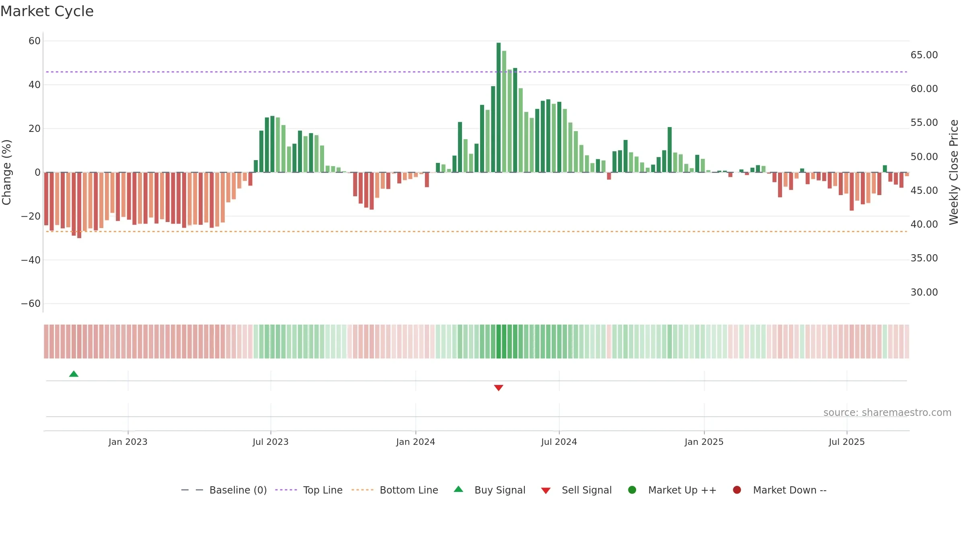
Task: Click the Jul 2023 axis label
Action: pos(271,442)
